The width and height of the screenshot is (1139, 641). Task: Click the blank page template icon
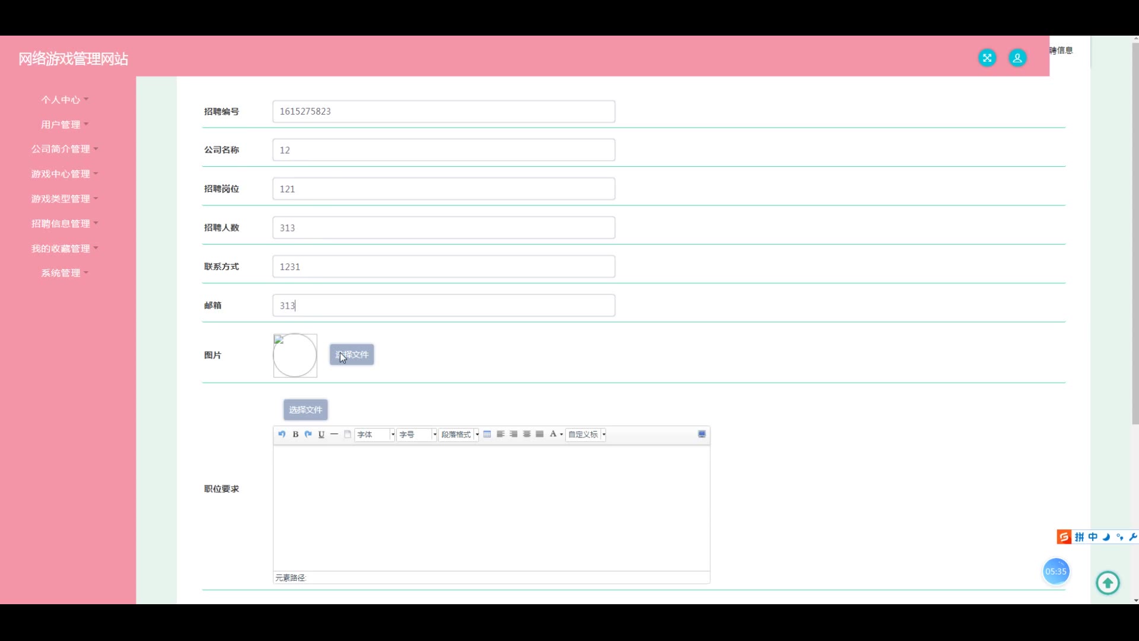(348, 434)
